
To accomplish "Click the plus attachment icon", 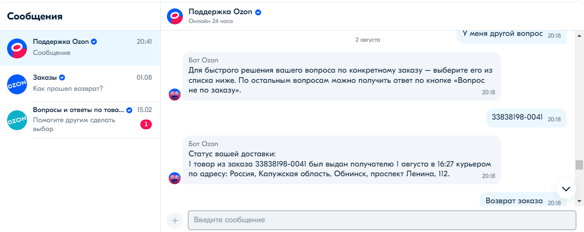I will 174,220.
